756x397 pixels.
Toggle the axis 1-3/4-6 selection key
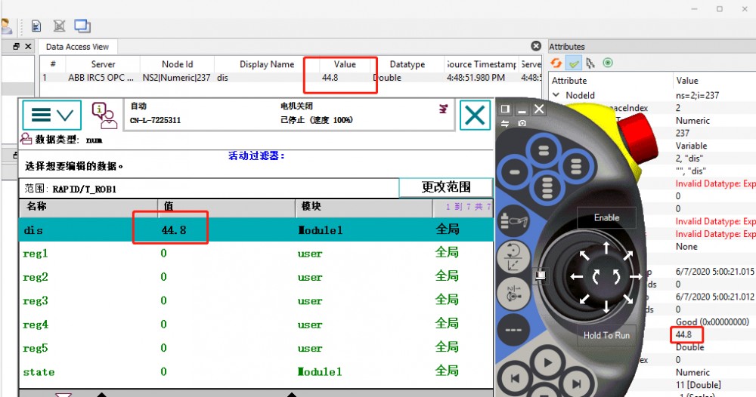(x=513, y=293)
